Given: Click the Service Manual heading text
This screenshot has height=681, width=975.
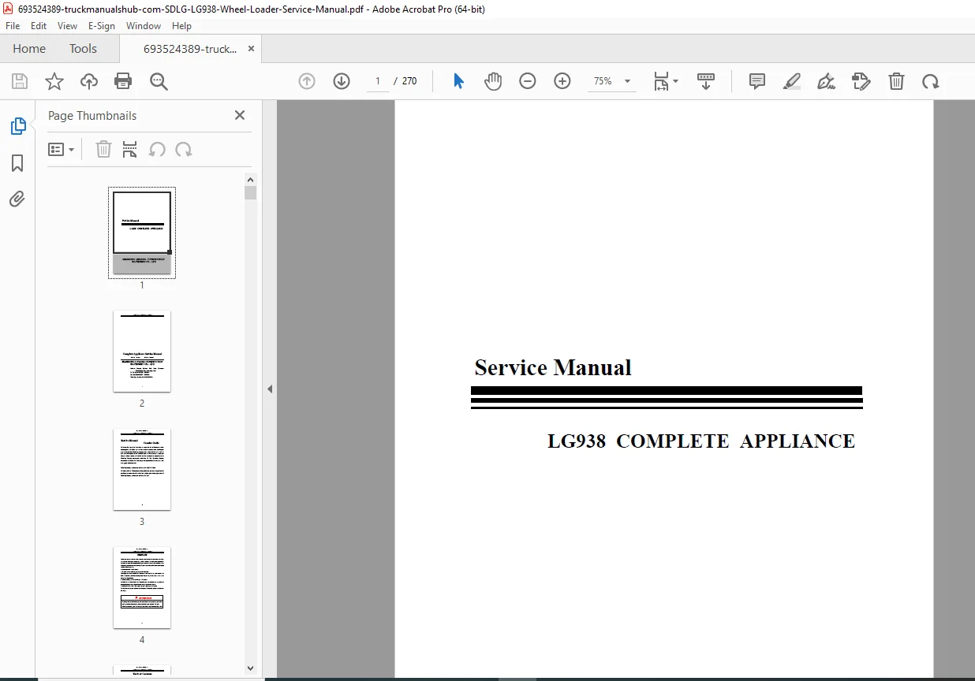Looking at the screenshot, I should coord(553,368).
